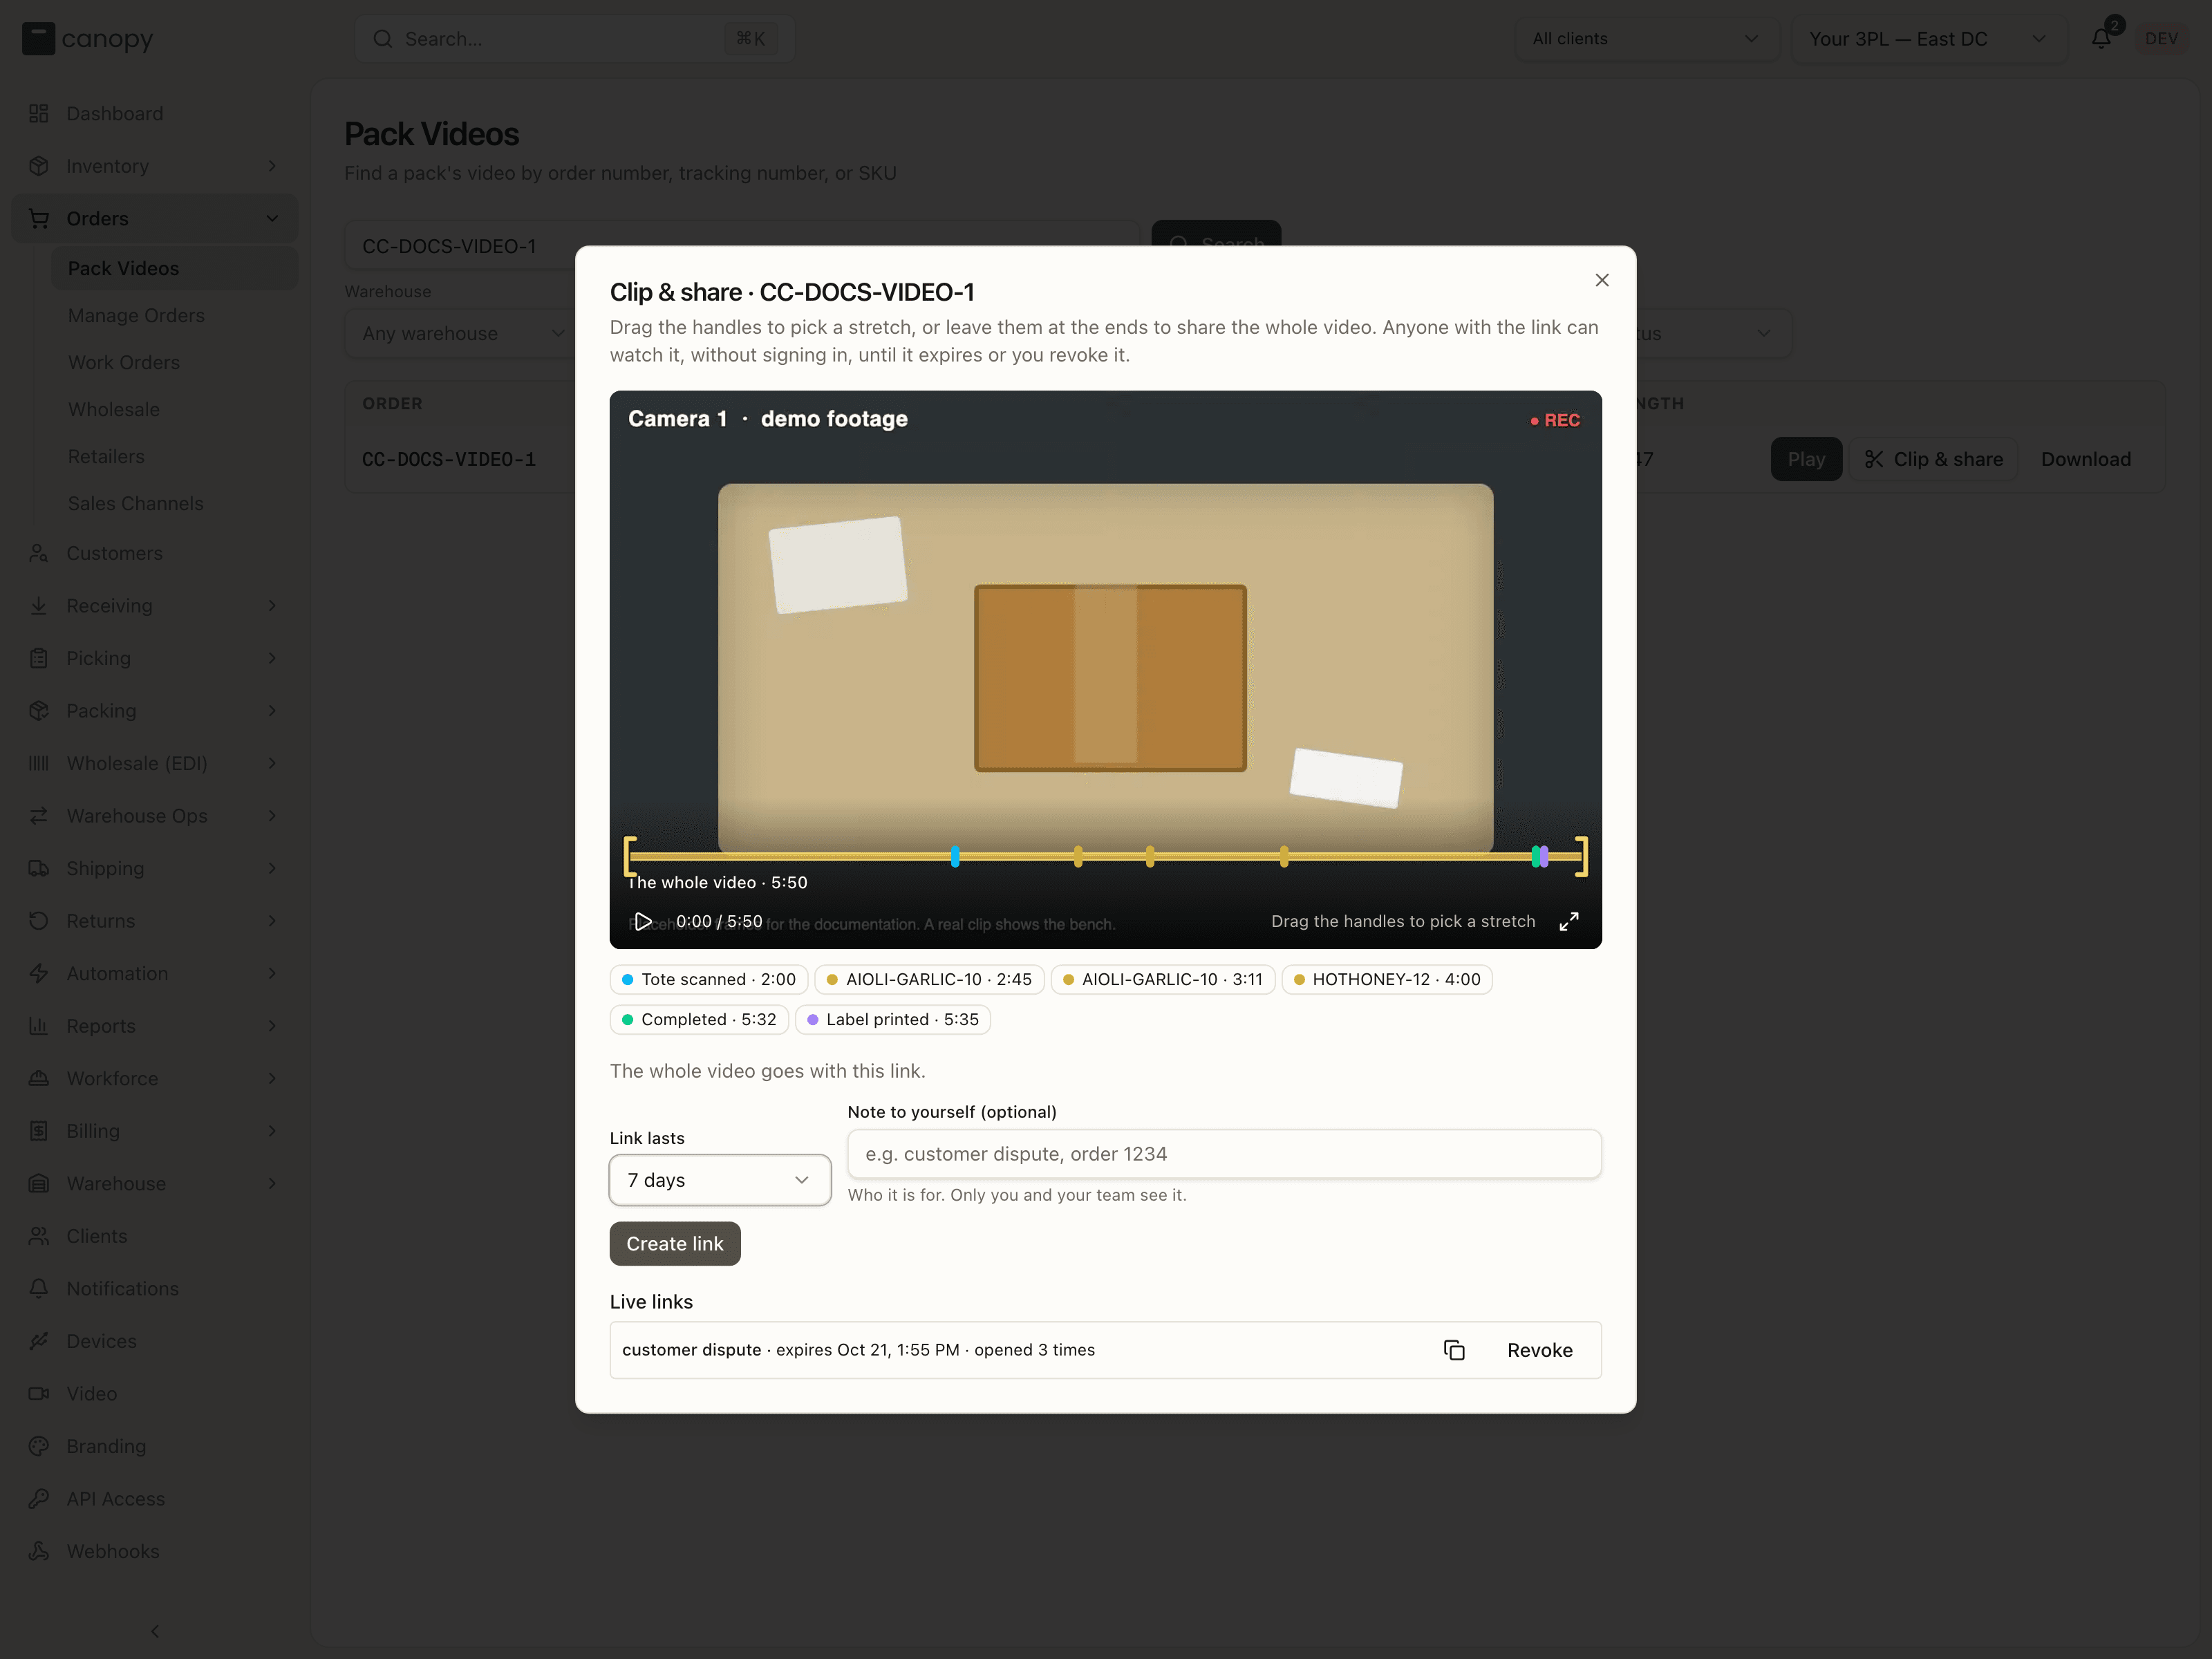The width and height of the screenshot is (2212, 1659).
Task: Open the Link lasts dropdown
Action: click(720, 1180)
